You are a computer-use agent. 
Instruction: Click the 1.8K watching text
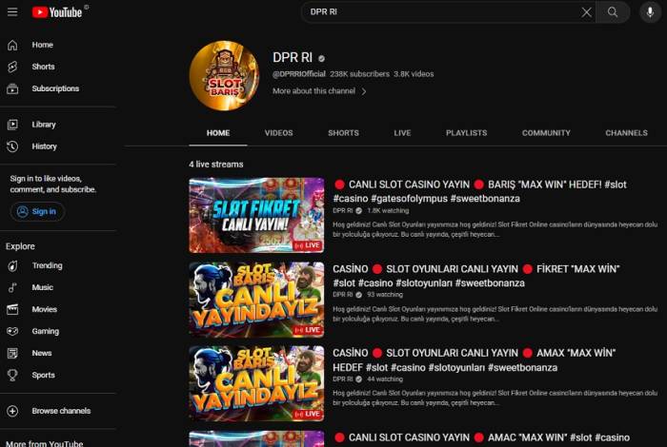[388, 210]
